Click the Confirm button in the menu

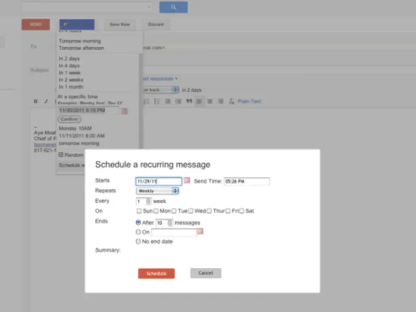pos(69,119)
